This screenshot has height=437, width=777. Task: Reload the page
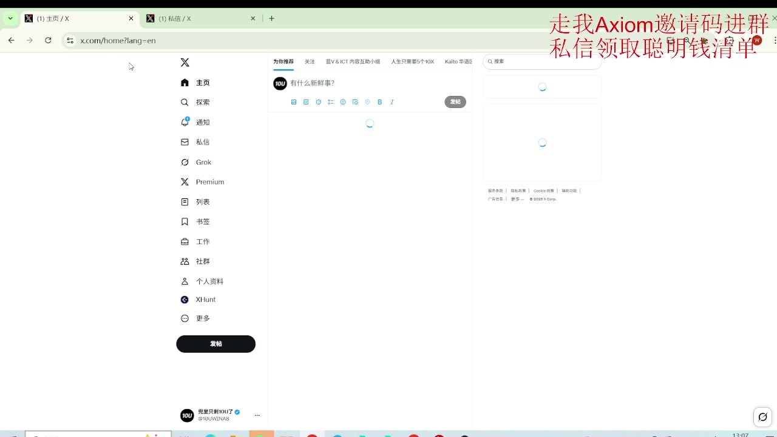[x=48, y=41]
